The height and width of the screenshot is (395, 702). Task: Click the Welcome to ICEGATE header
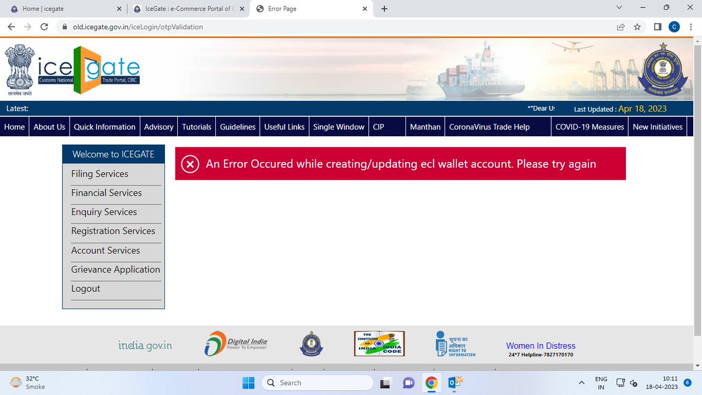pos(113,154)
